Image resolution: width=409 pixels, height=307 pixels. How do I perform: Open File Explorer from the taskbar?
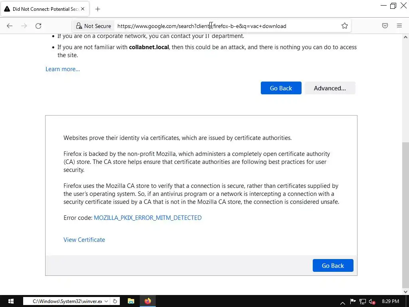coord(131,301)
